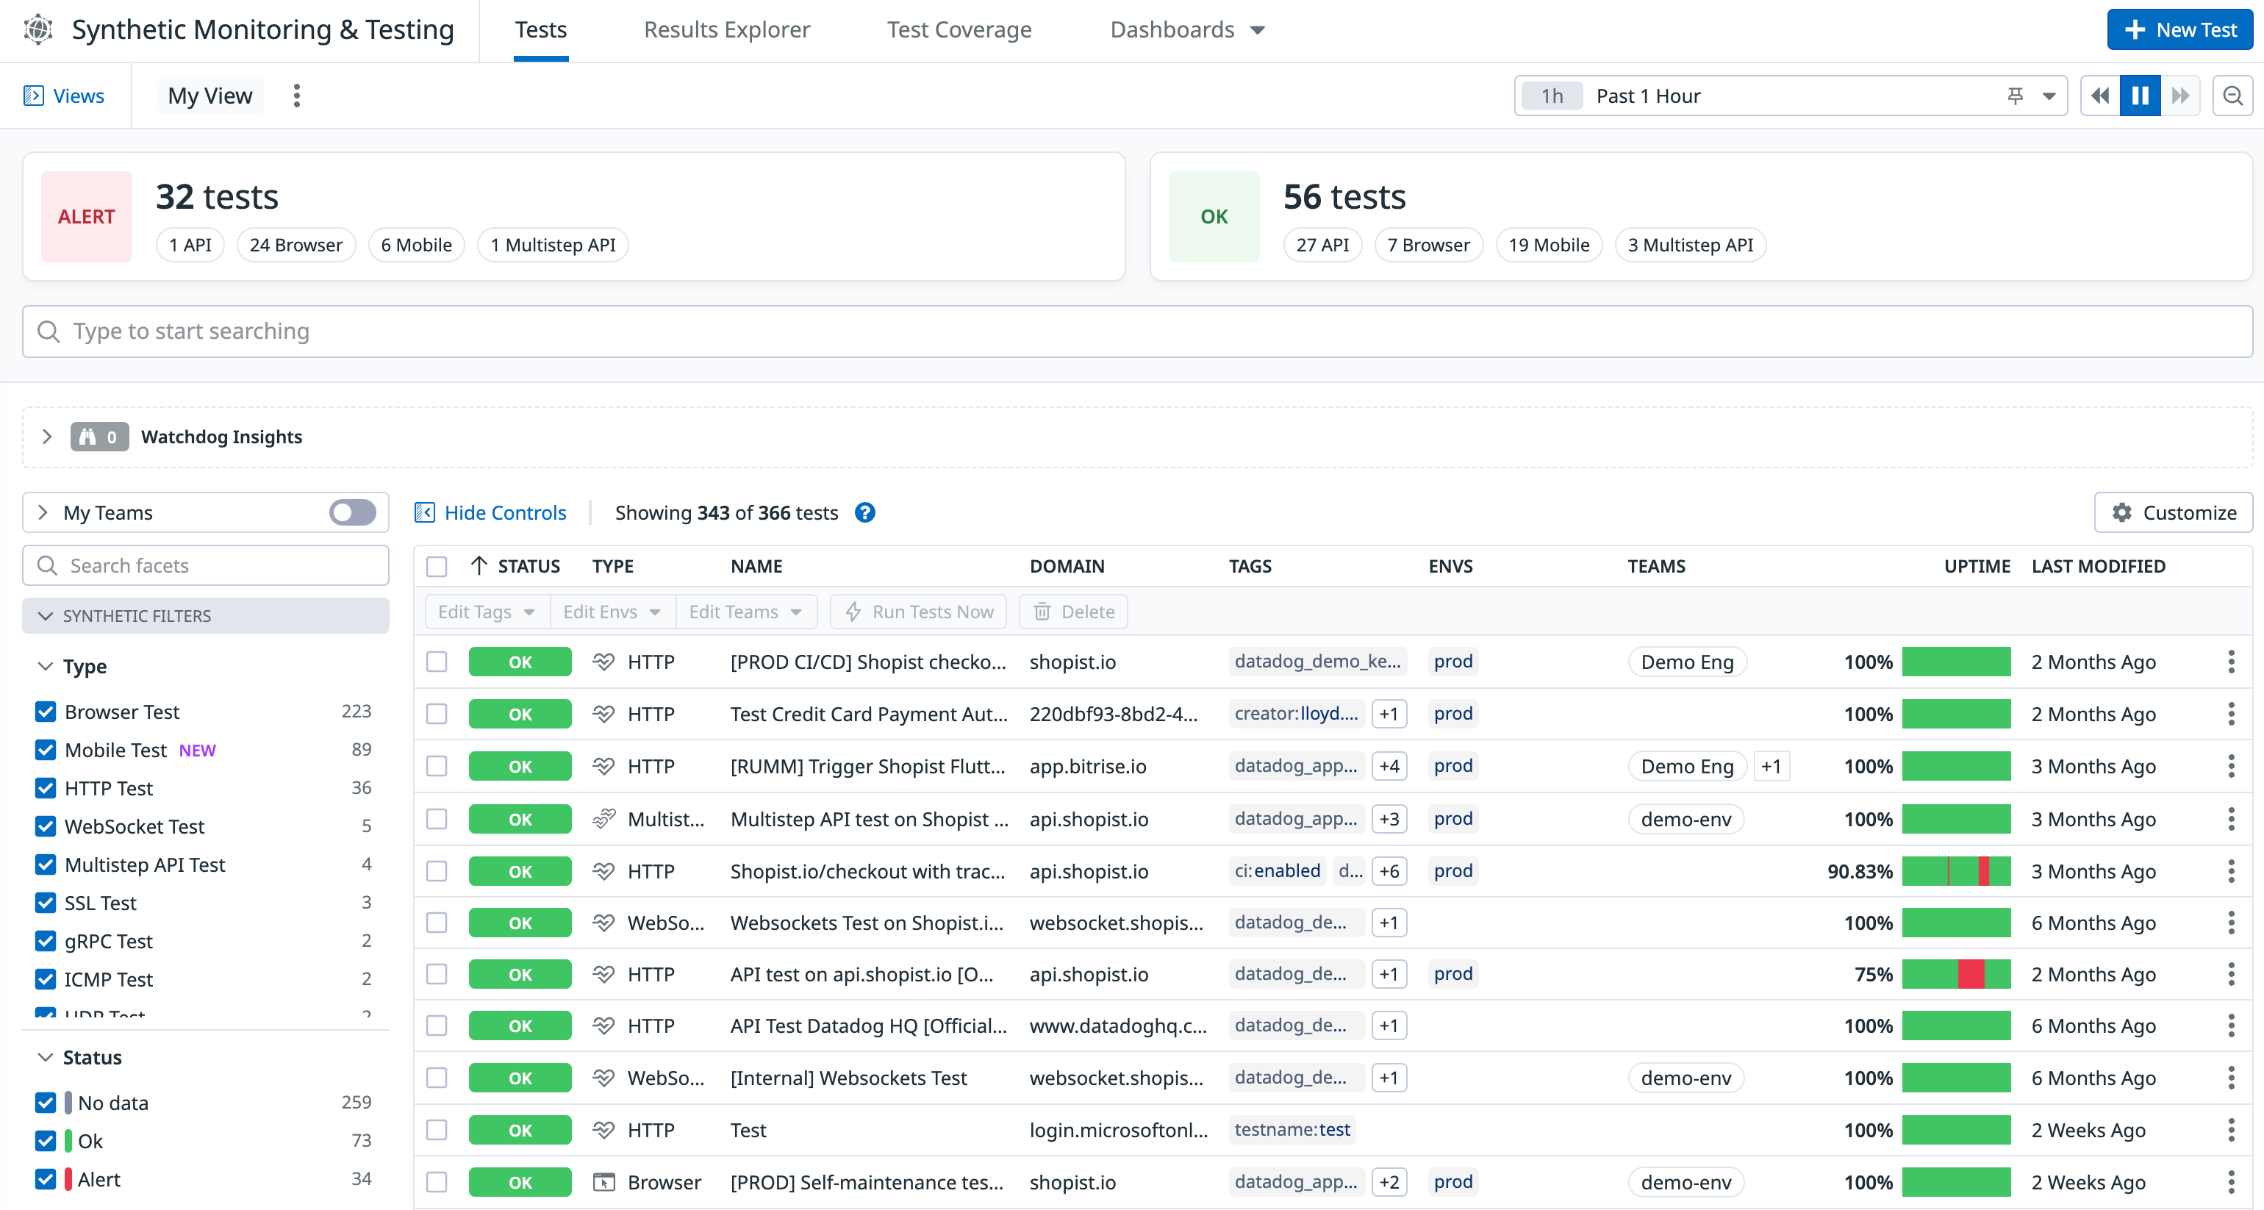Tick the select-all checkbox in table header
This screenshot has height=1210, width=2264.
pyautogui.click(x=437, y=566)
